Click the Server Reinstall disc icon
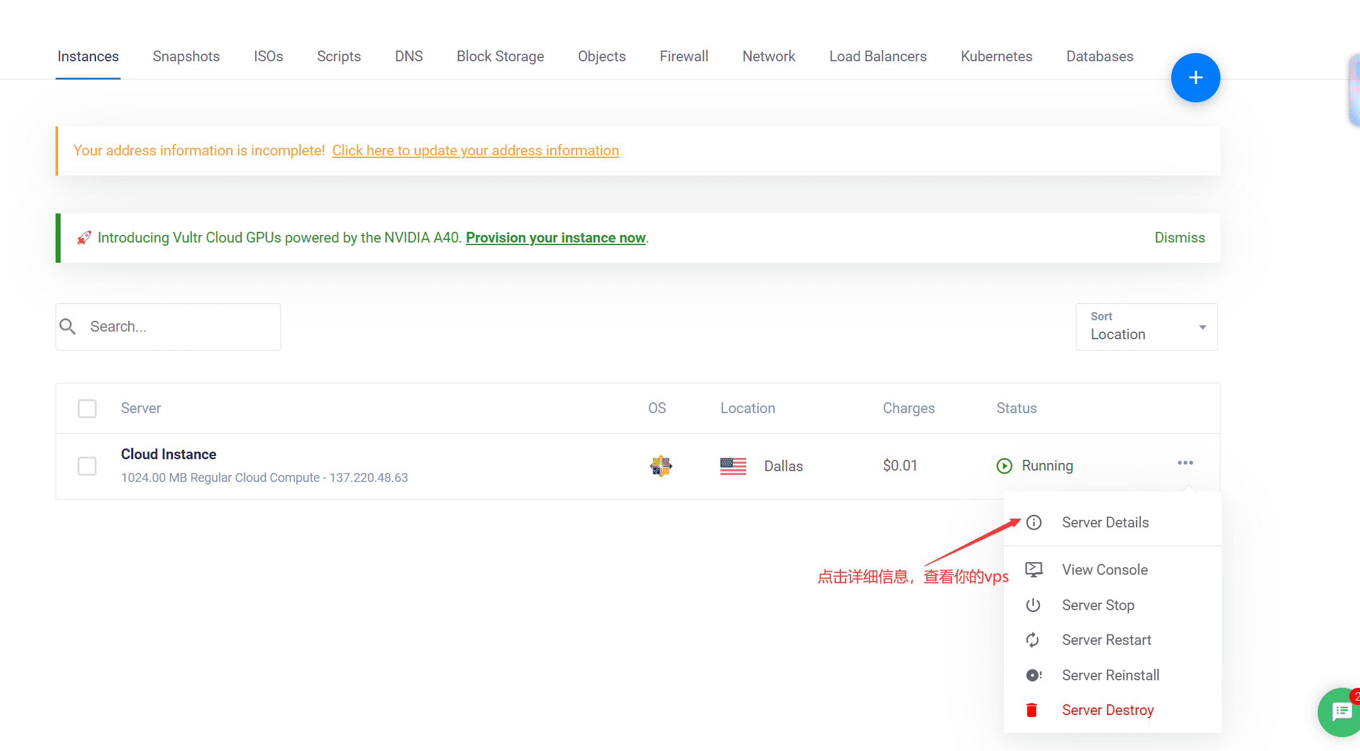Screen dimensions: 1360x751 pos(1033,675)
